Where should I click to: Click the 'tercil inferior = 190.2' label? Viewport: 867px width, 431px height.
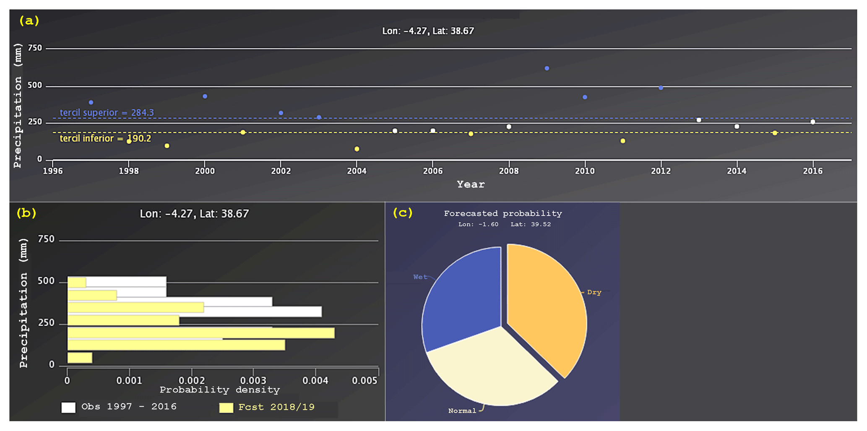(x=105, y=138)
